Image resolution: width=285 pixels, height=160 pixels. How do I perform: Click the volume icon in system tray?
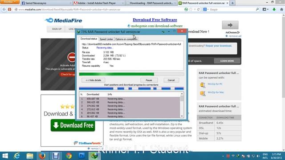(258, 156)
